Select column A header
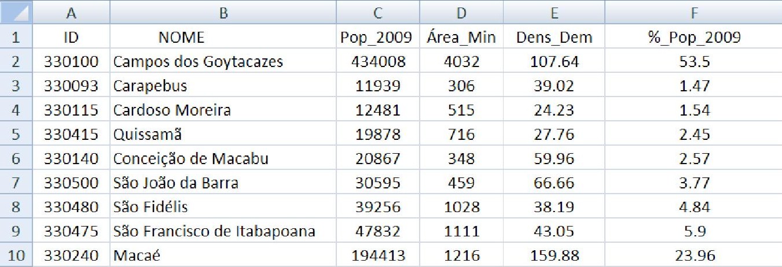 coord(71,12)
